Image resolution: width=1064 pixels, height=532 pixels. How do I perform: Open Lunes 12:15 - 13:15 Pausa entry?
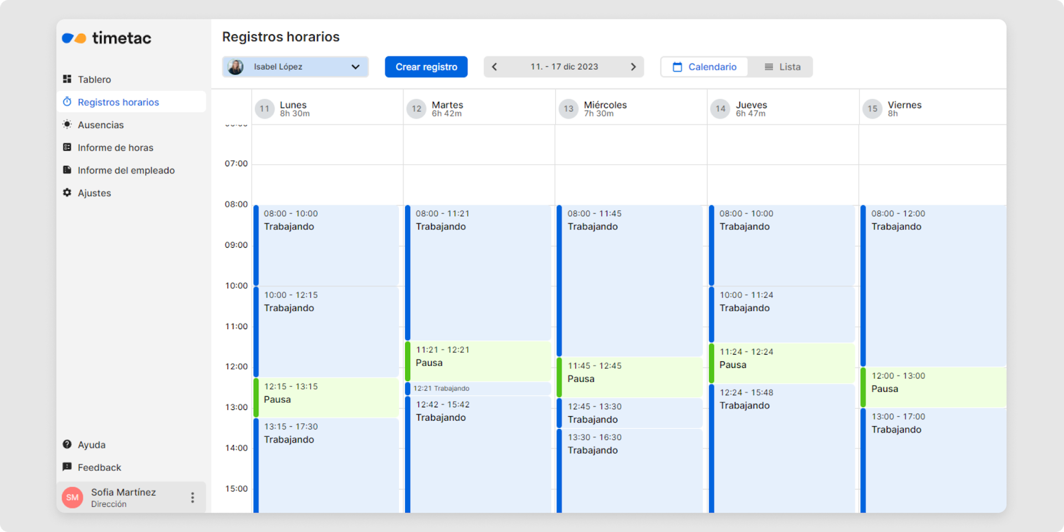coord(326,397)
